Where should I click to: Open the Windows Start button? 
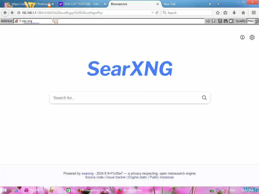[x=5, y=190]
